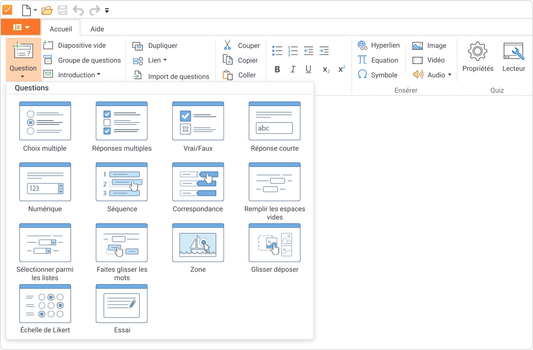Create a Groupe de questions
Screen dimensions: 533x350
tap(82, 60)
